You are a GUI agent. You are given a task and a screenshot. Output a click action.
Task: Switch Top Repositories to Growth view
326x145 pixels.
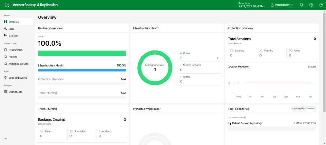click(x=311, y=109)
